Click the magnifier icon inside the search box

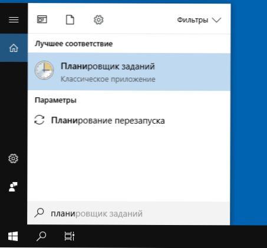pyautogui.click(x=39, y=213)
